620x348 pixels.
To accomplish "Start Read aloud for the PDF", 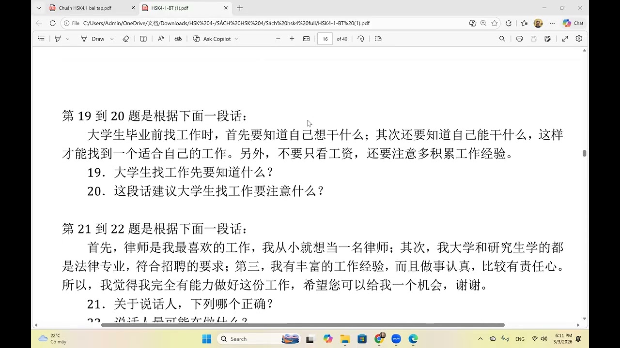I will 161,39.
